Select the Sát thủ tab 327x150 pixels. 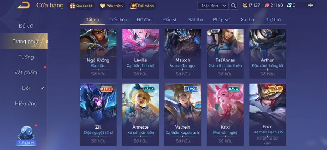pyautogui.click(x=196, y=20)
